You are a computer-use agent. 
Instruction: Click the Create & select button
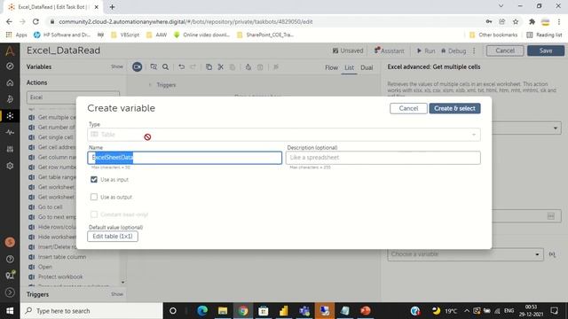(454, 108)
